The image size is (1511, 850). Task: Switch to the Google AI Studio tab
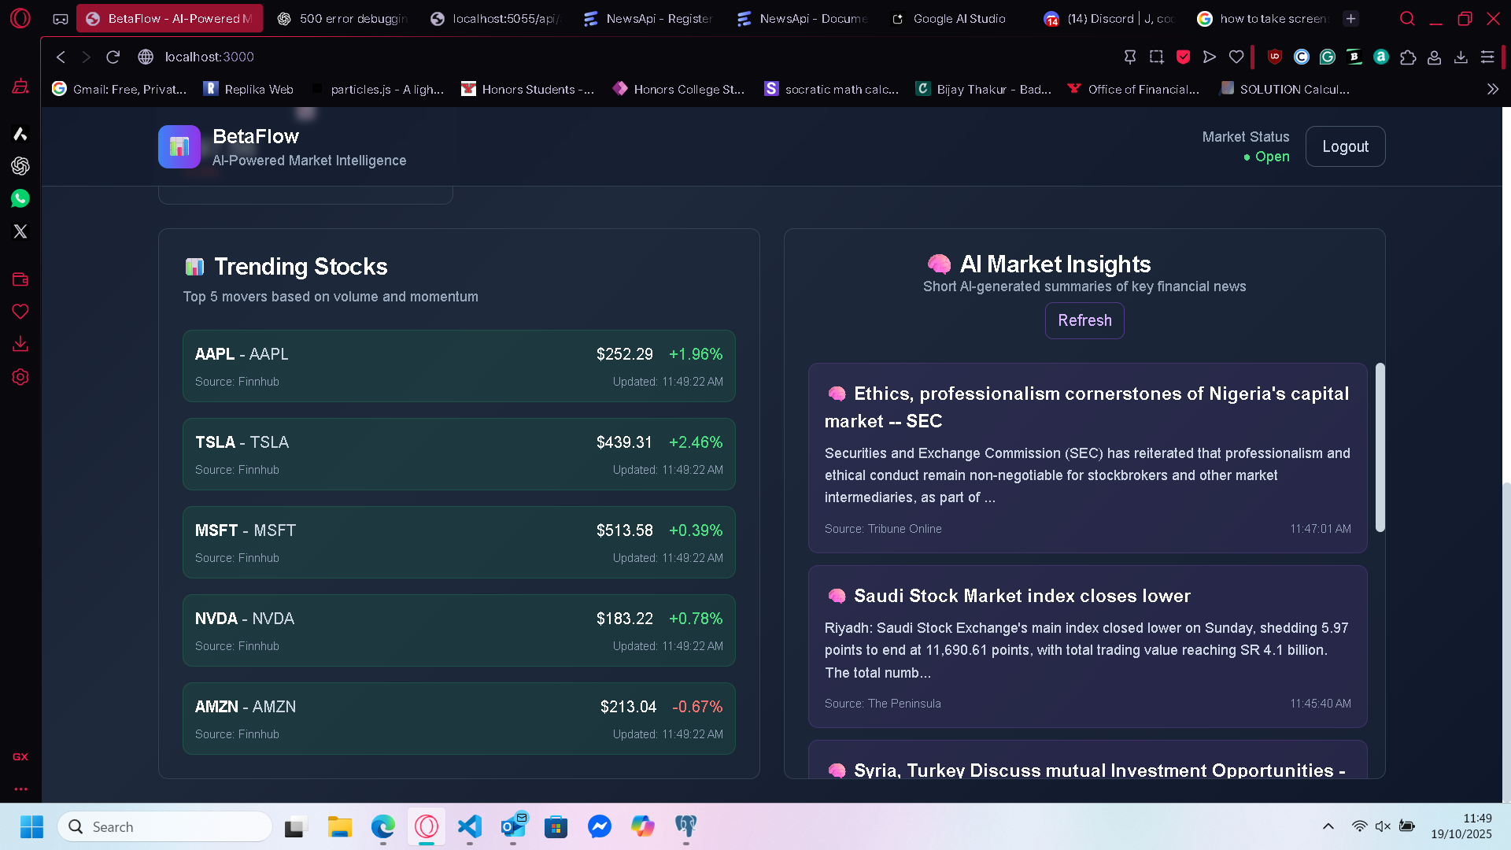coord(958,18)
